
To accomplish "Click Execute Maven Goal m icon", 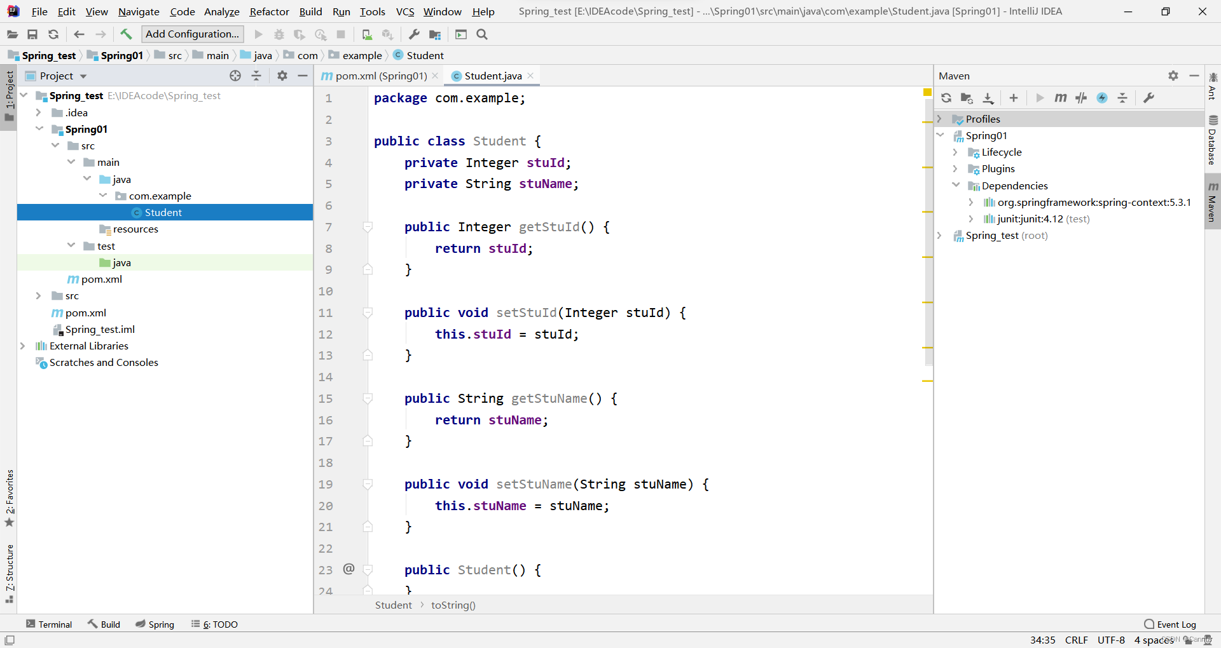I will tap(1060, 98).
